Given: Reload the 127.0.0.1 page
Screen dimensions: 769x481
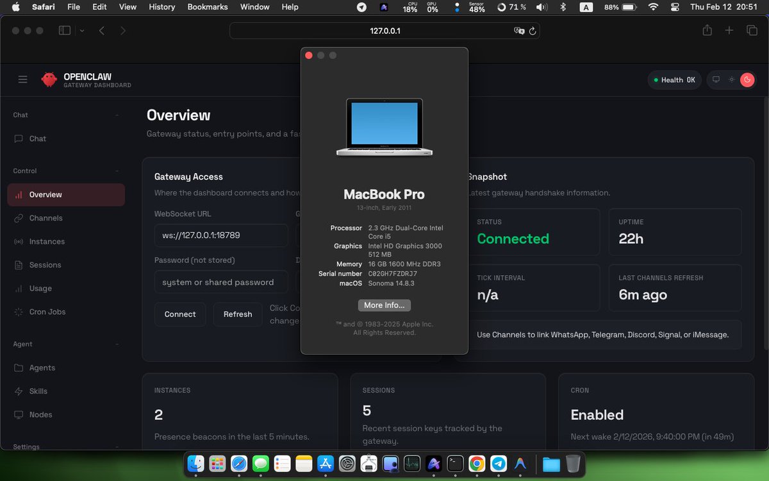Looking at the screenshot, I should tap(533, 31).
